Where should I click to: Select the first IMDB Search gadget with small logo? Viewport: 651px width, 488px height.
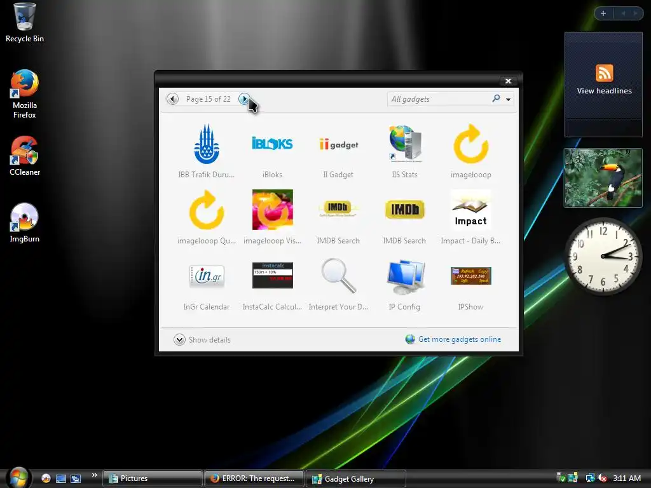pos(338,208)
